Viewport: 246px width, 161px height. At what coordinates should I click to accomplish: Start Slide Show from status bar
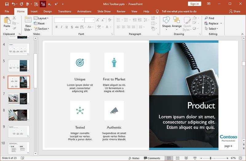195,158
